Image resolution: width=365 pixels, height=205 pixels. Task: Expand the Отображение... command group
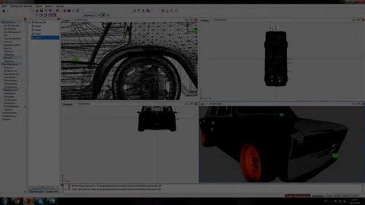pos(10,113)
